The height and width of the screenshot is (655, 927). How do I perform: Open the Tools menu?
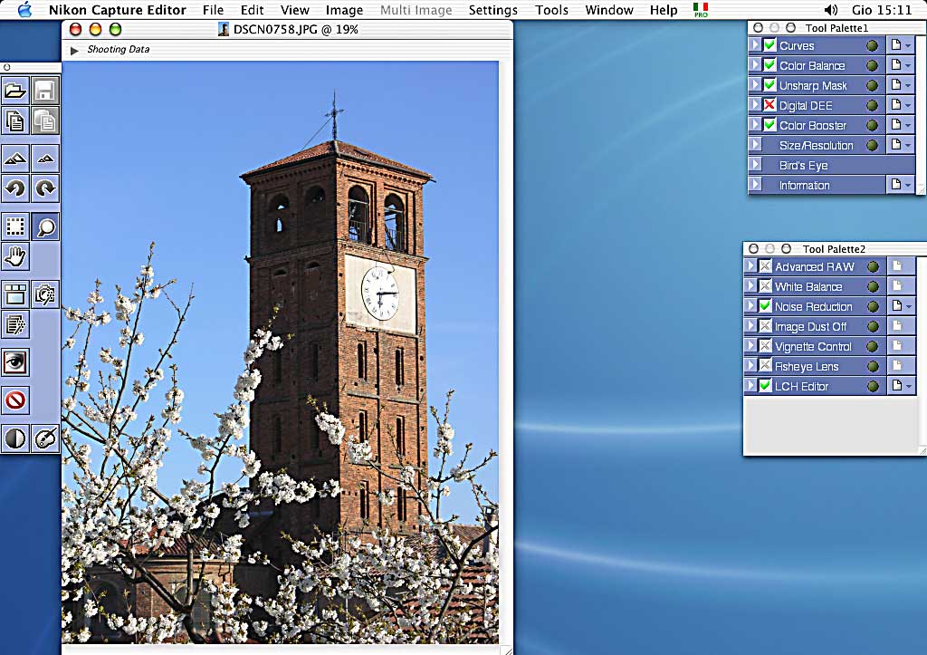[551, 10]
